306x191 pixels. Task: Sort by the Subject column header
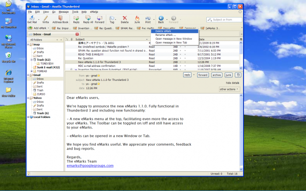pos(111,39)
